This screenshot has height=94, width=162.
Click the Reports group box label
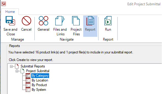(x=15, y=46)
